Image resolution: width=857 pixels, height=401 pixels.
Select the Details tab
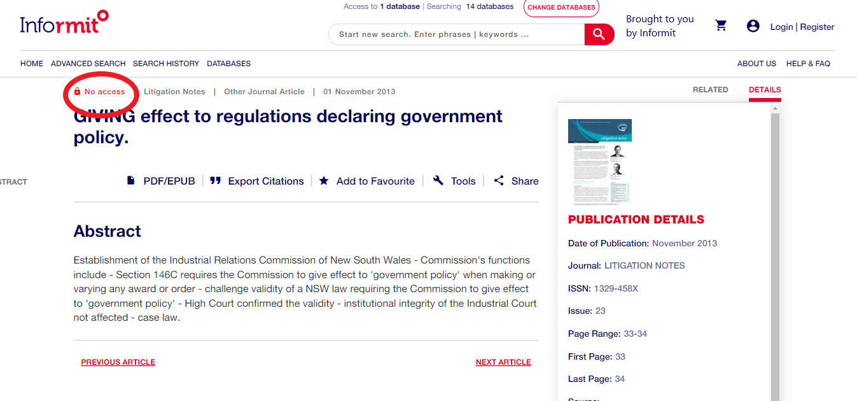pos(764,90)
